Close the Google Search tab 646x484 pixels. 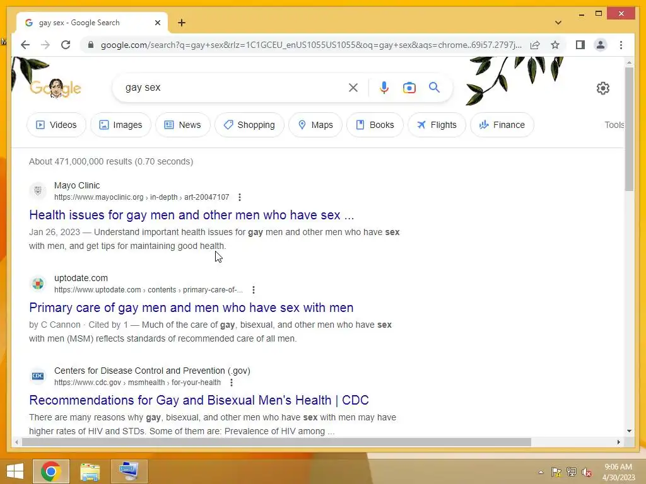pos(157,23)
